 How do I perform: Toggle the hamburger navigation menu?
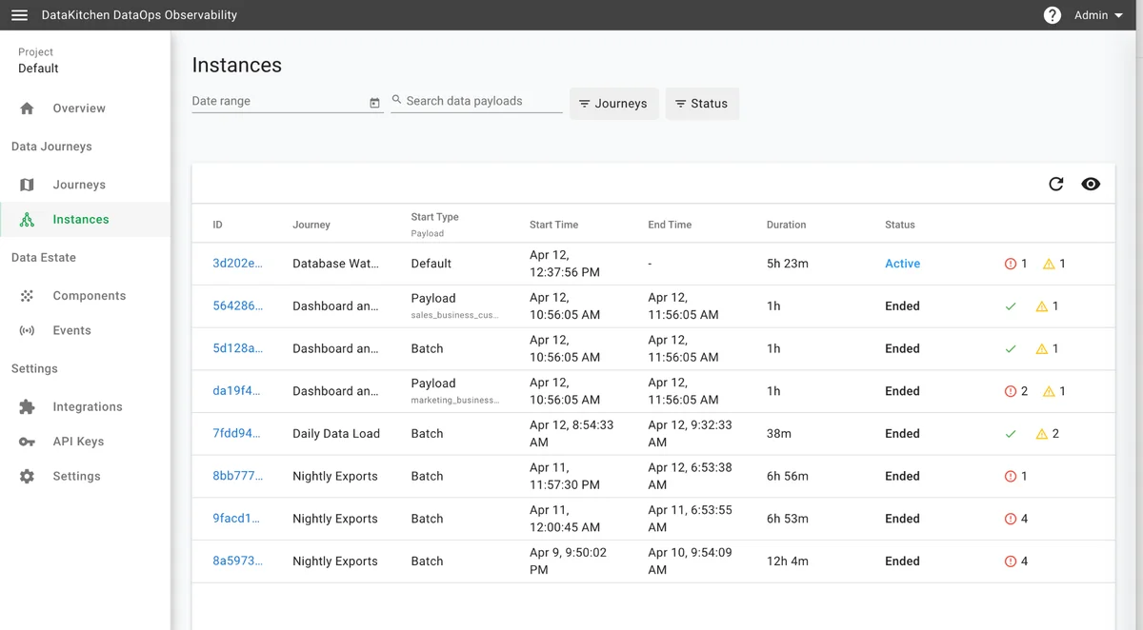coord(19,14)
